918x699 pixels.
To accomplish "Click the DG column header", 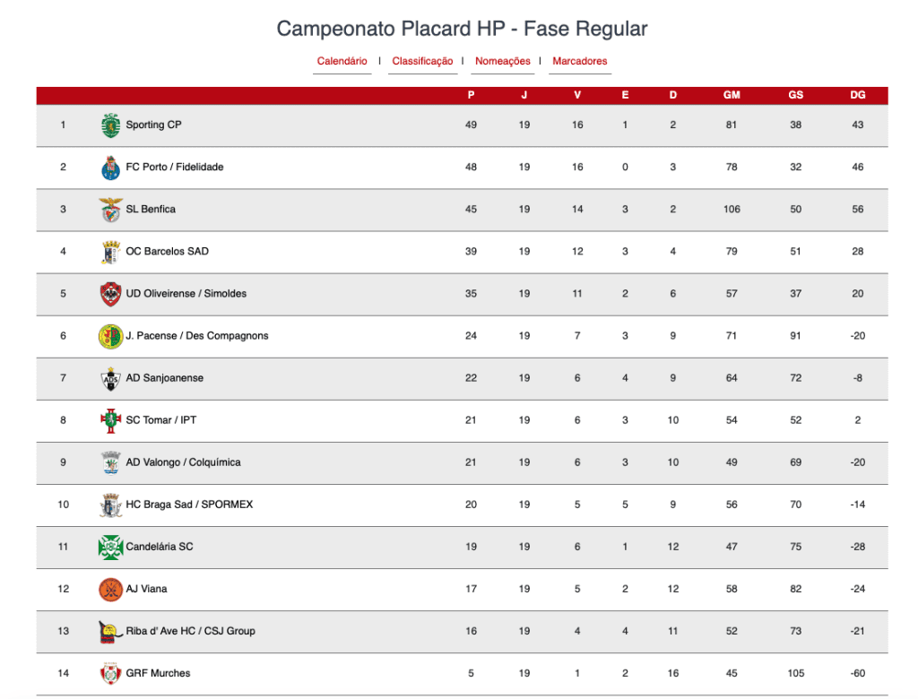I will 857,95.
